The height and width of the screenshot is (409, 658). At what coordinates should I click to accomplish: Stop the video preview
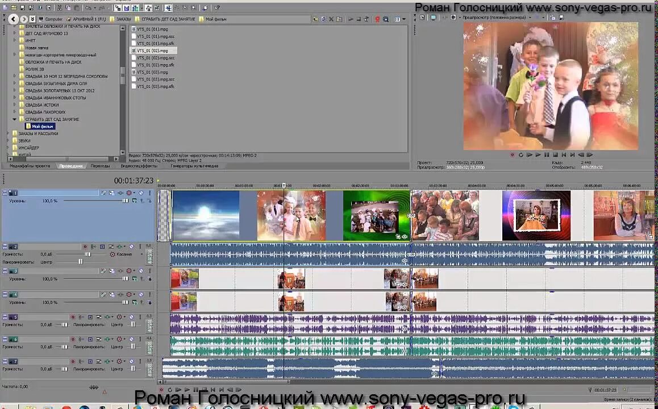[x=555, y=155]
